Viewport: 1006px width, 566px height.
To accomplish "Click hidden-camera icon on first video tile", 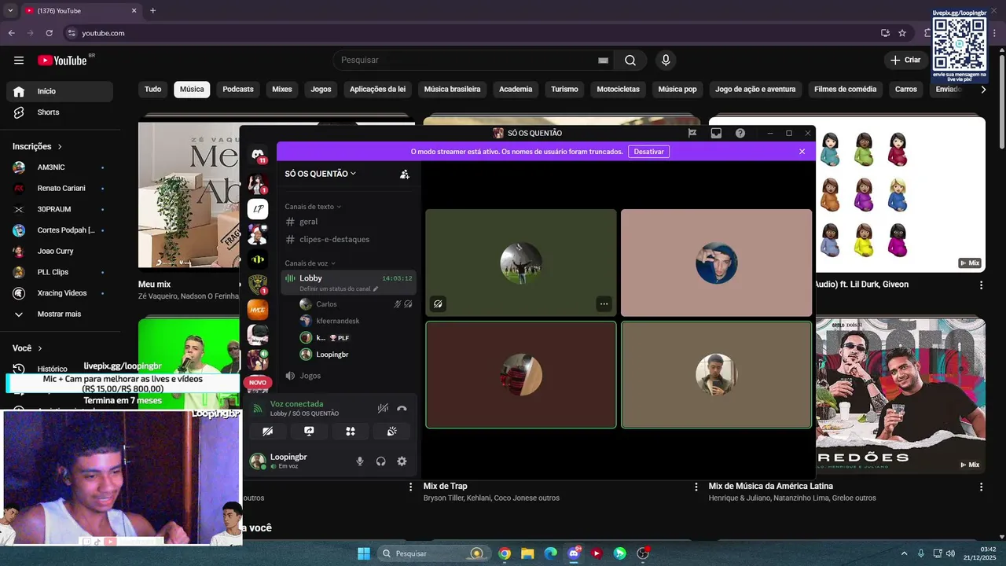I will [438, 303].
